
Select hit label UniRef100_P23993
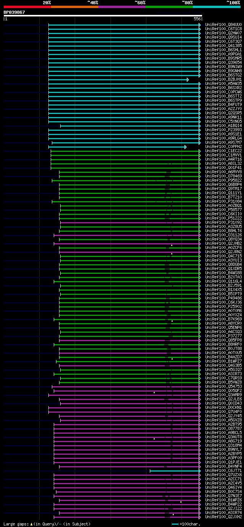point(223,130)
